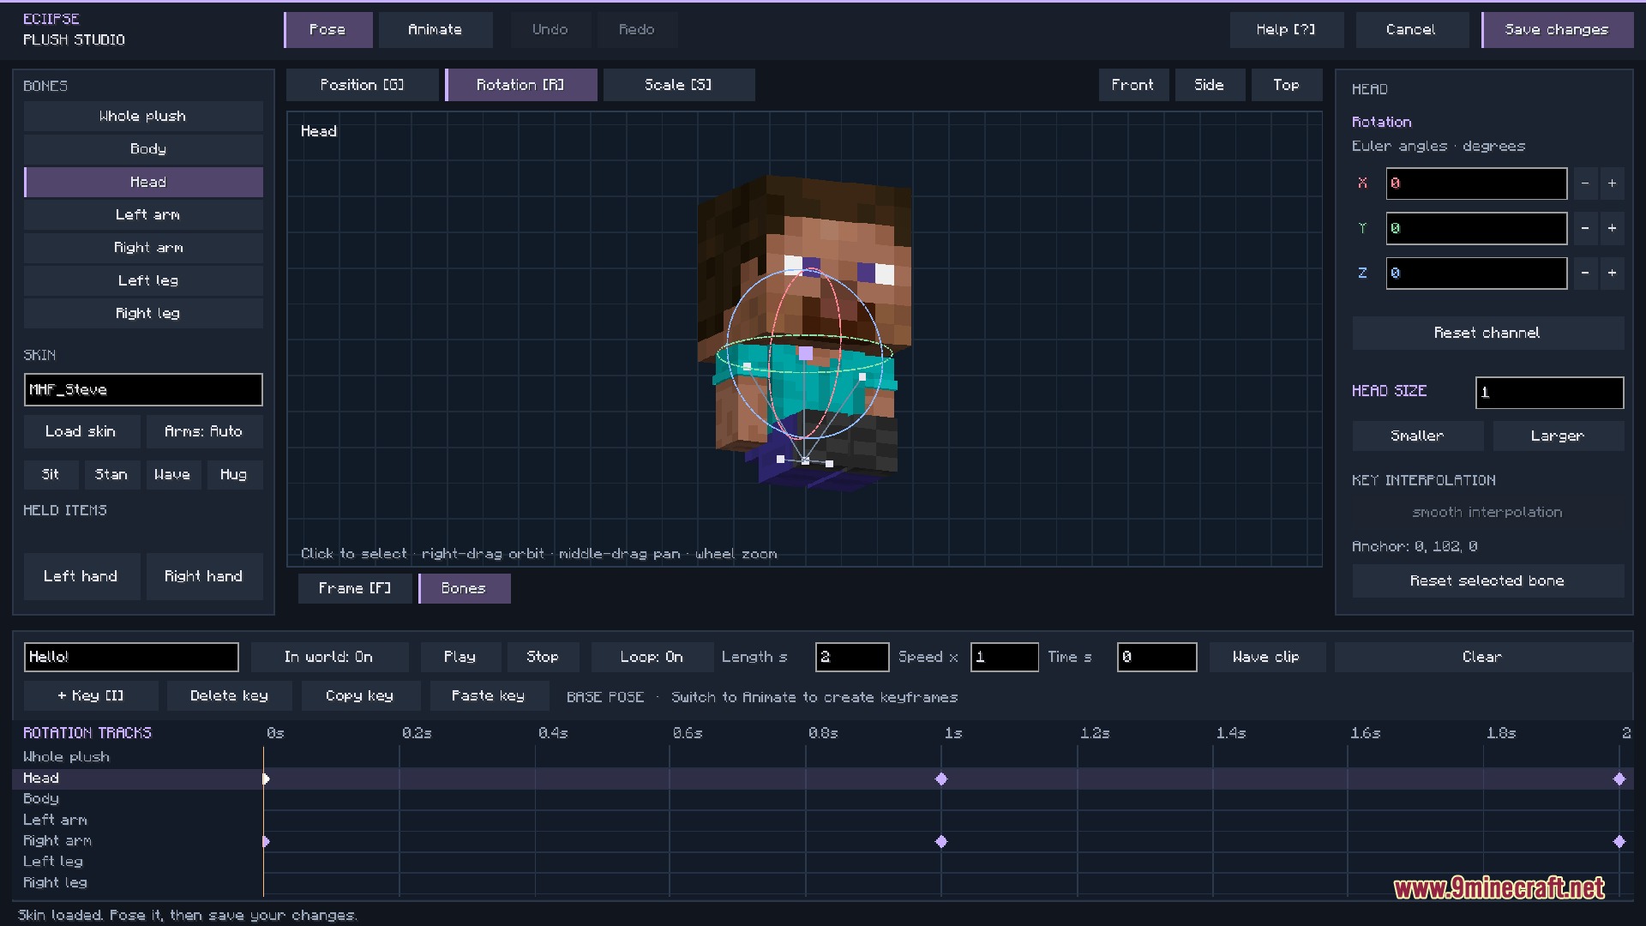
Task: Choose Right hand held item
Action: click(x=204, y=577)
